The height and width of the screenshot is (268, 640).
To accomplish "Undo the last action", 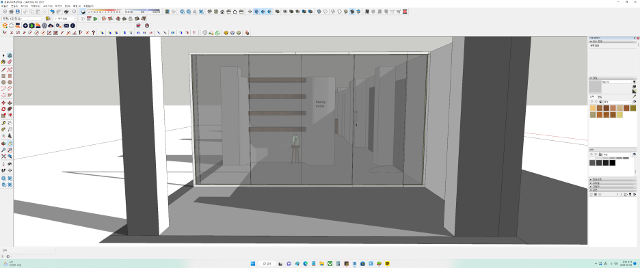I will (52, 12).
